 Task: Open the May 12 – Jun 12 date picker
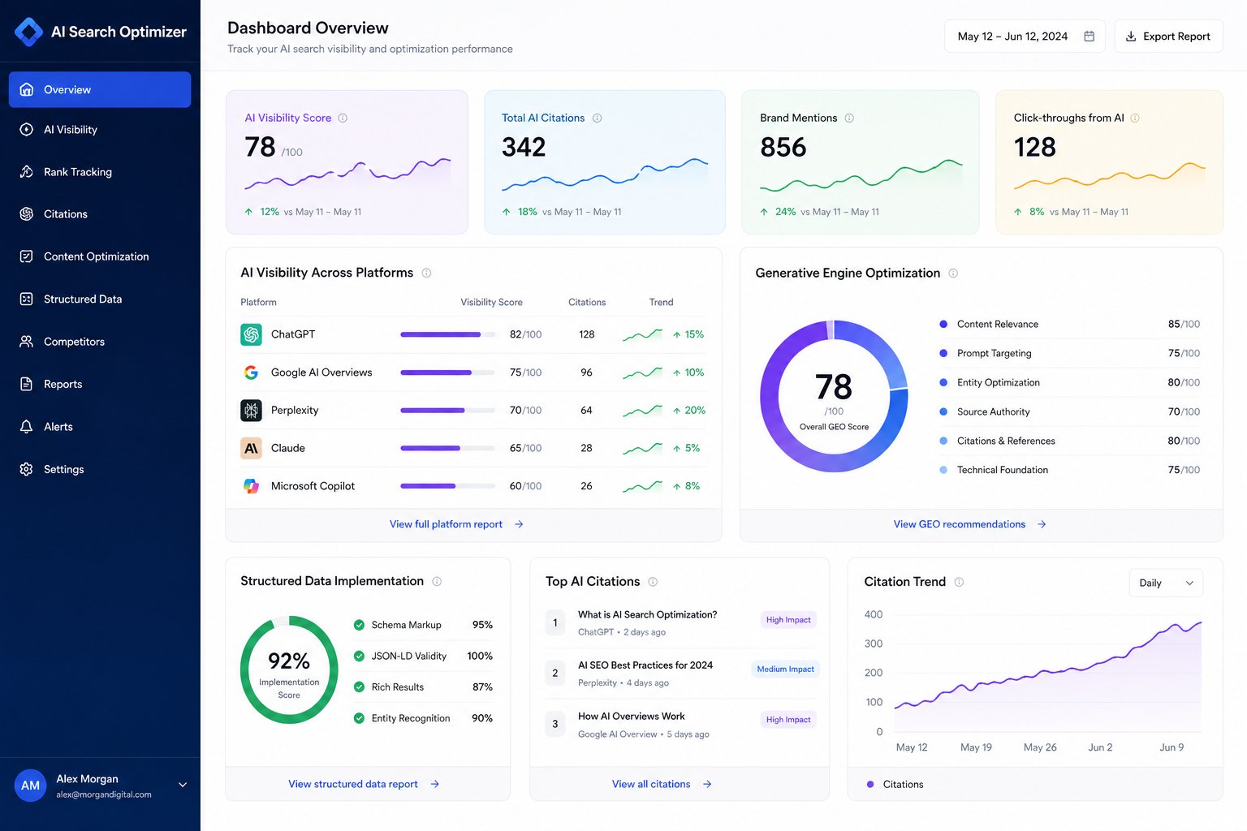click(x=1025, y=37)
